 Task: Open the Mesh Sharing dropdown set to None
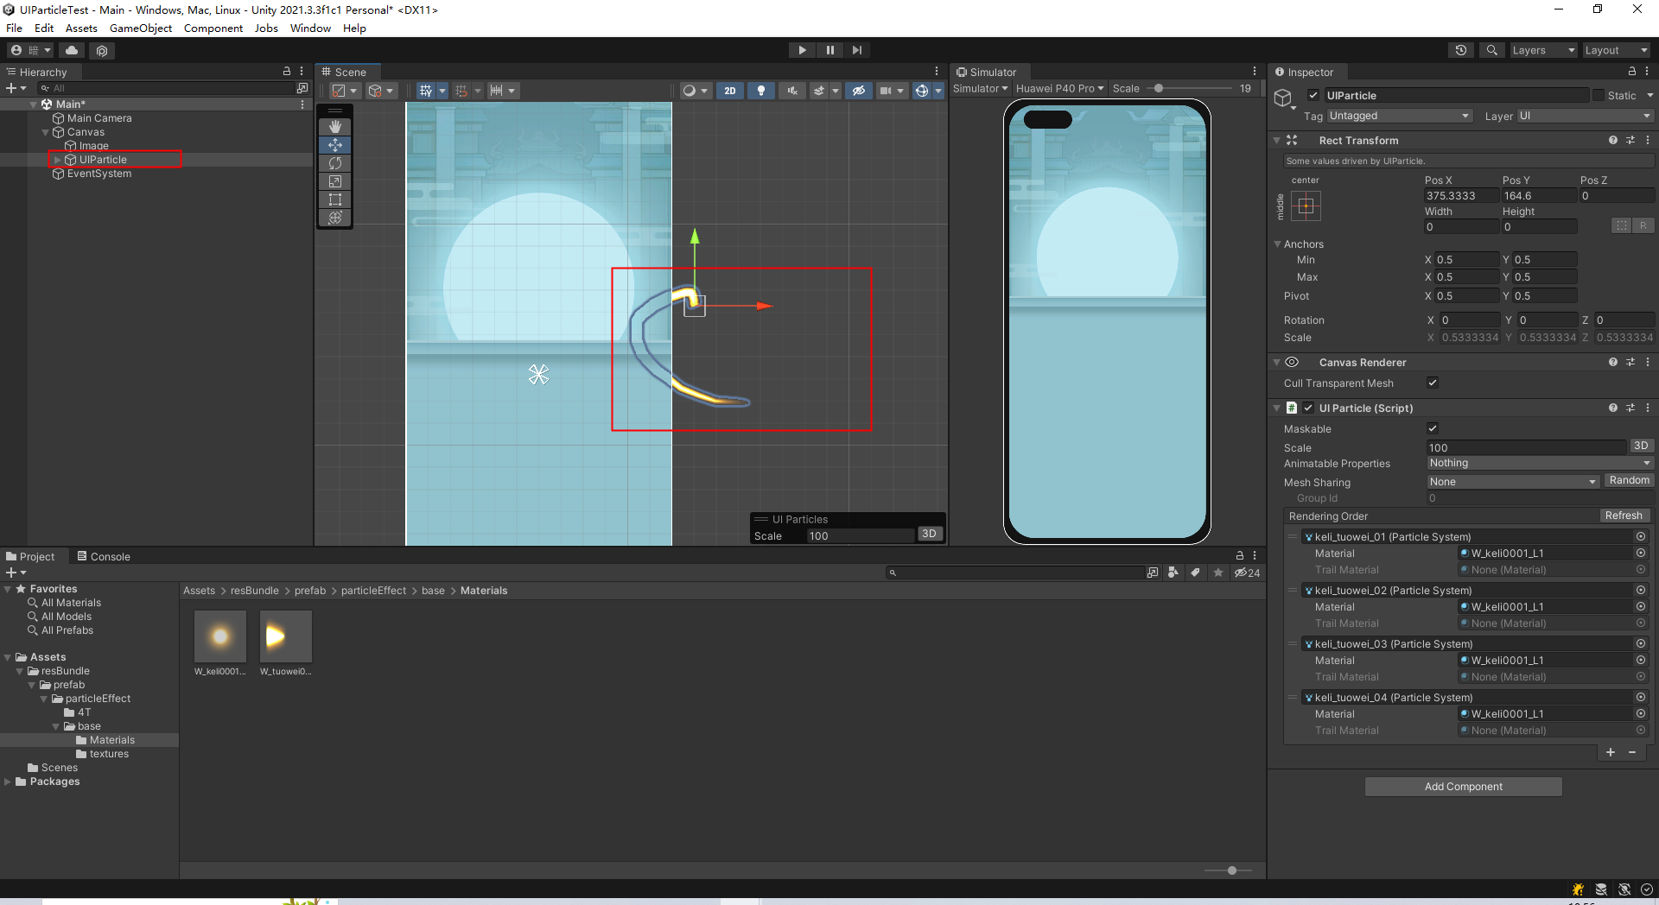[1511, 482]
